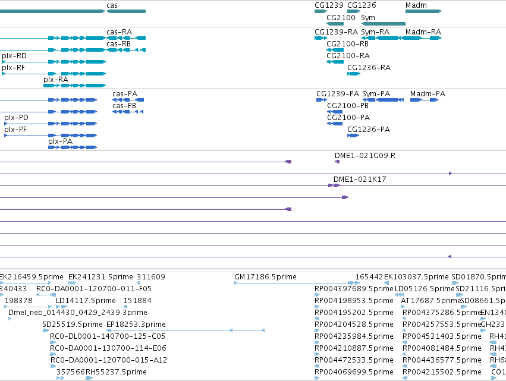Click the RC0-DA0001-120700-015-A12 label
The image size is (506, 381).
(x=109, y=360)
